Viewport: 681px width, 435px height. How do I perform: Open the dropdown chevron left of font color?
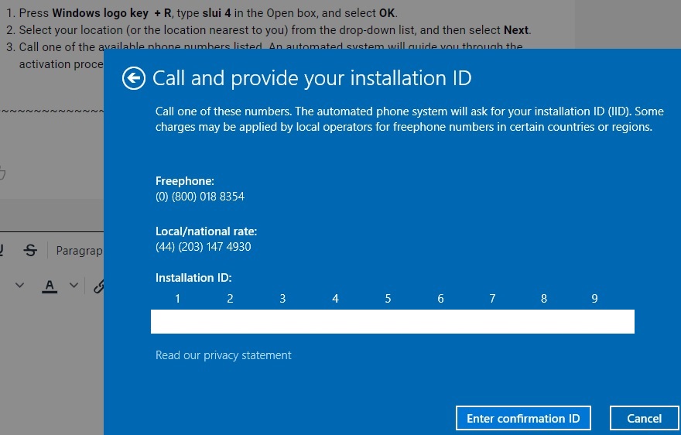pyautogui.click(x=20, y=286)
